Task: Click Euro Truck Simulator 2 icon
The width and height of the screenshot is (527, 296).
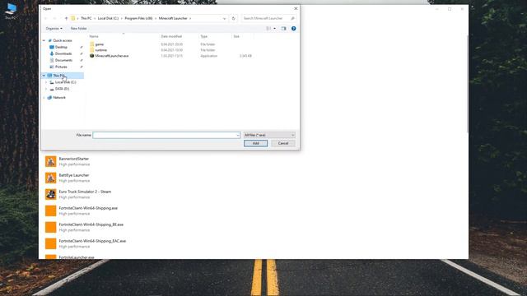Action: 51,194
